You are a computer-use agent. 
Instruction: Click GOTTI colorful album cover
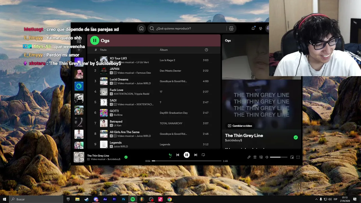[x=104, y=113]
